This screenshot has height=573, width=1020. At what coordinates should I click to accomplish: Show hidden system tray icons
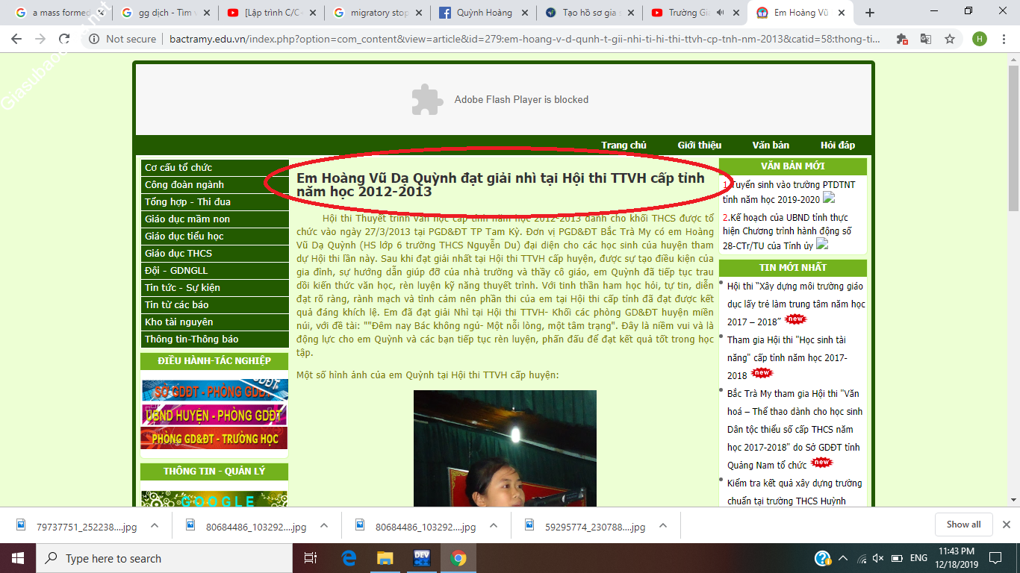point(843,558)
